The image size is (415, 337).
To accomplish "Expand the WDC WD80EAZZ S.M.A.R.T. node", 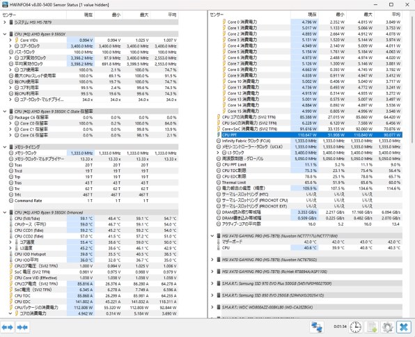I will (x=212, y=307).
